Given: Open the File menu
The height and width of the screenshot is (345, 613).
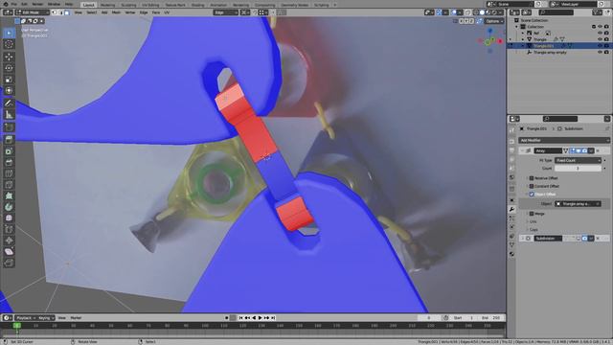Looking at the screenshot, I should (14, 4).
